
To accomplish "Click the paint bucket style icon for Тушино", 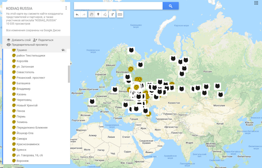I will tap(63, 50).
